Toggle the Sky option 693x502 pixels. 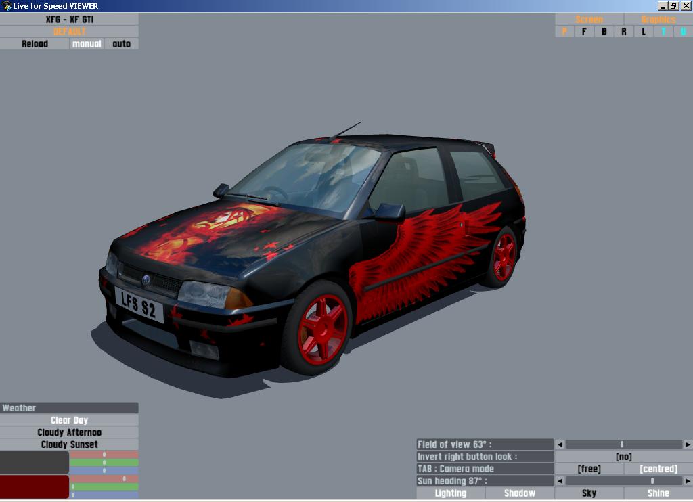(589, 493)
